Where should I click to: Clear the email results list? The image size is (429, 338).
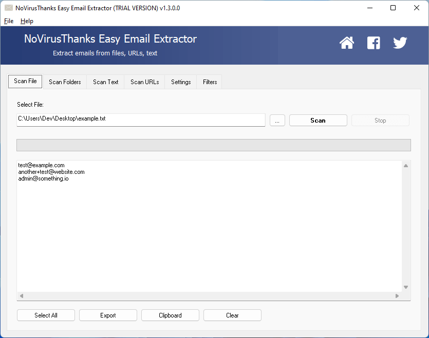pyautogui.click(x=232, y=315)
